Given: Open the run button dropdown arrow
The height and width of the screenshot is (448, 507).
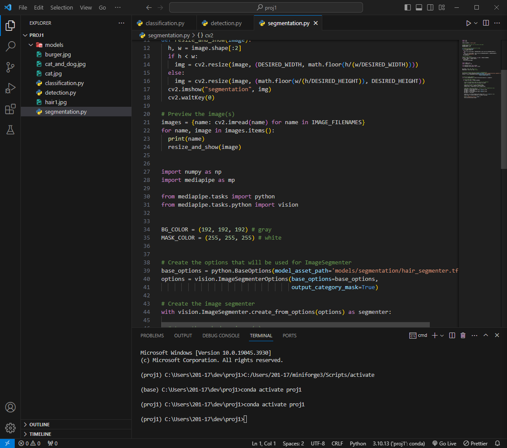Looking at the screenshot, I should 476,23.
